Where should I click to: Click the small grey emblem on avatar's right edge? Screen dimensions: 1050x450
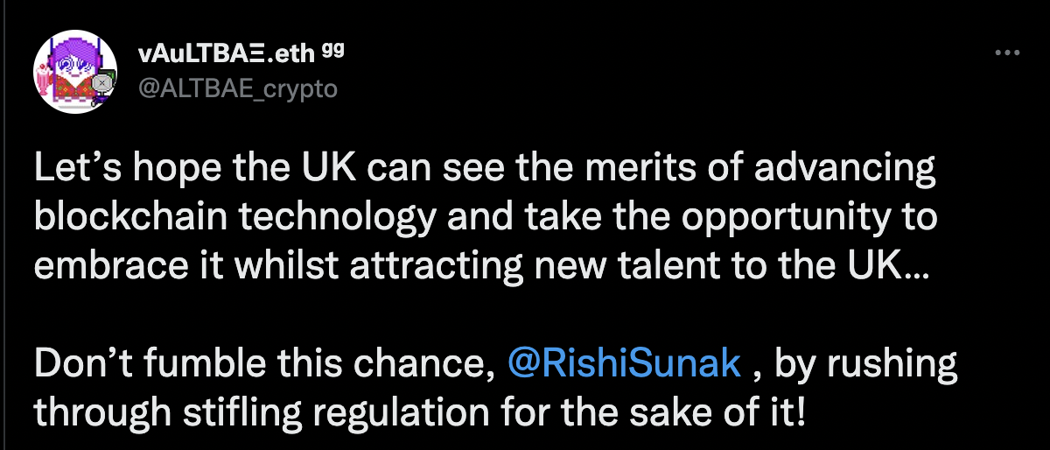click(x=102, y=84)
